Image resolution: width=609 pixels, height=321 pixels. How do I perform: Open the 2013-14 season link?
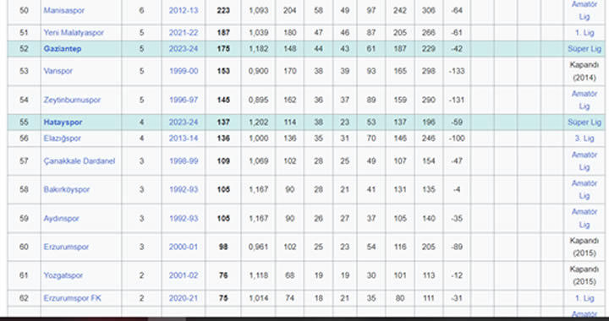(x=184, y=139)
